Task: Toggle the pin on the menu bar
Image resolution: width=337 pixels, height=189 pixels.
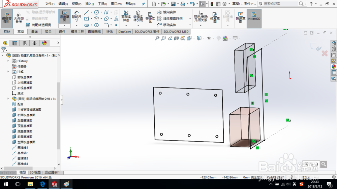Action: point(143,4)
